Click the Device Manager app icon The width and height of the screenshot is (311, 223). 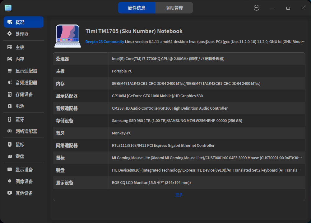tap(8, 8)
